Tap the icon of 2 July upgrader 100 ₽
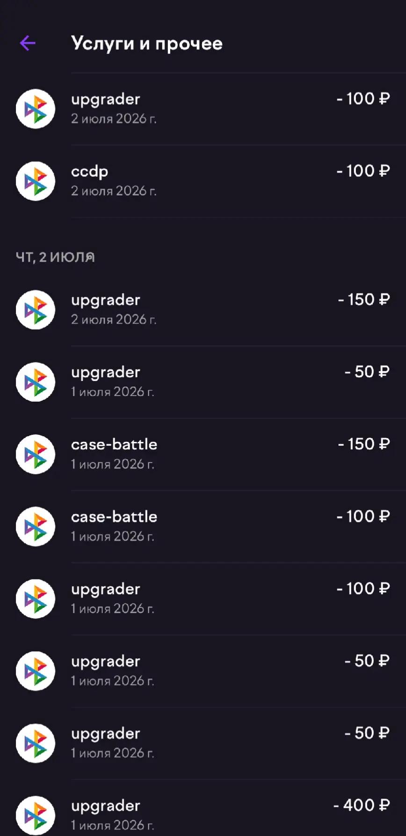Screen dimensions: 406x836 tap(36, 109)
